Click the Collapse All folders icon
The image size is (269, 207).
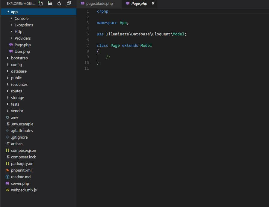point(69,3)
